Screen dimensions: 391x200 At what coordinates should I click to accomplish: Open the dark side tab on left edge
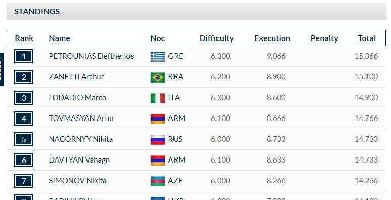[x=2, y=69]
